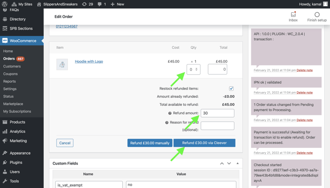Open SlippersAndSneakers site menu

(57, 4)
